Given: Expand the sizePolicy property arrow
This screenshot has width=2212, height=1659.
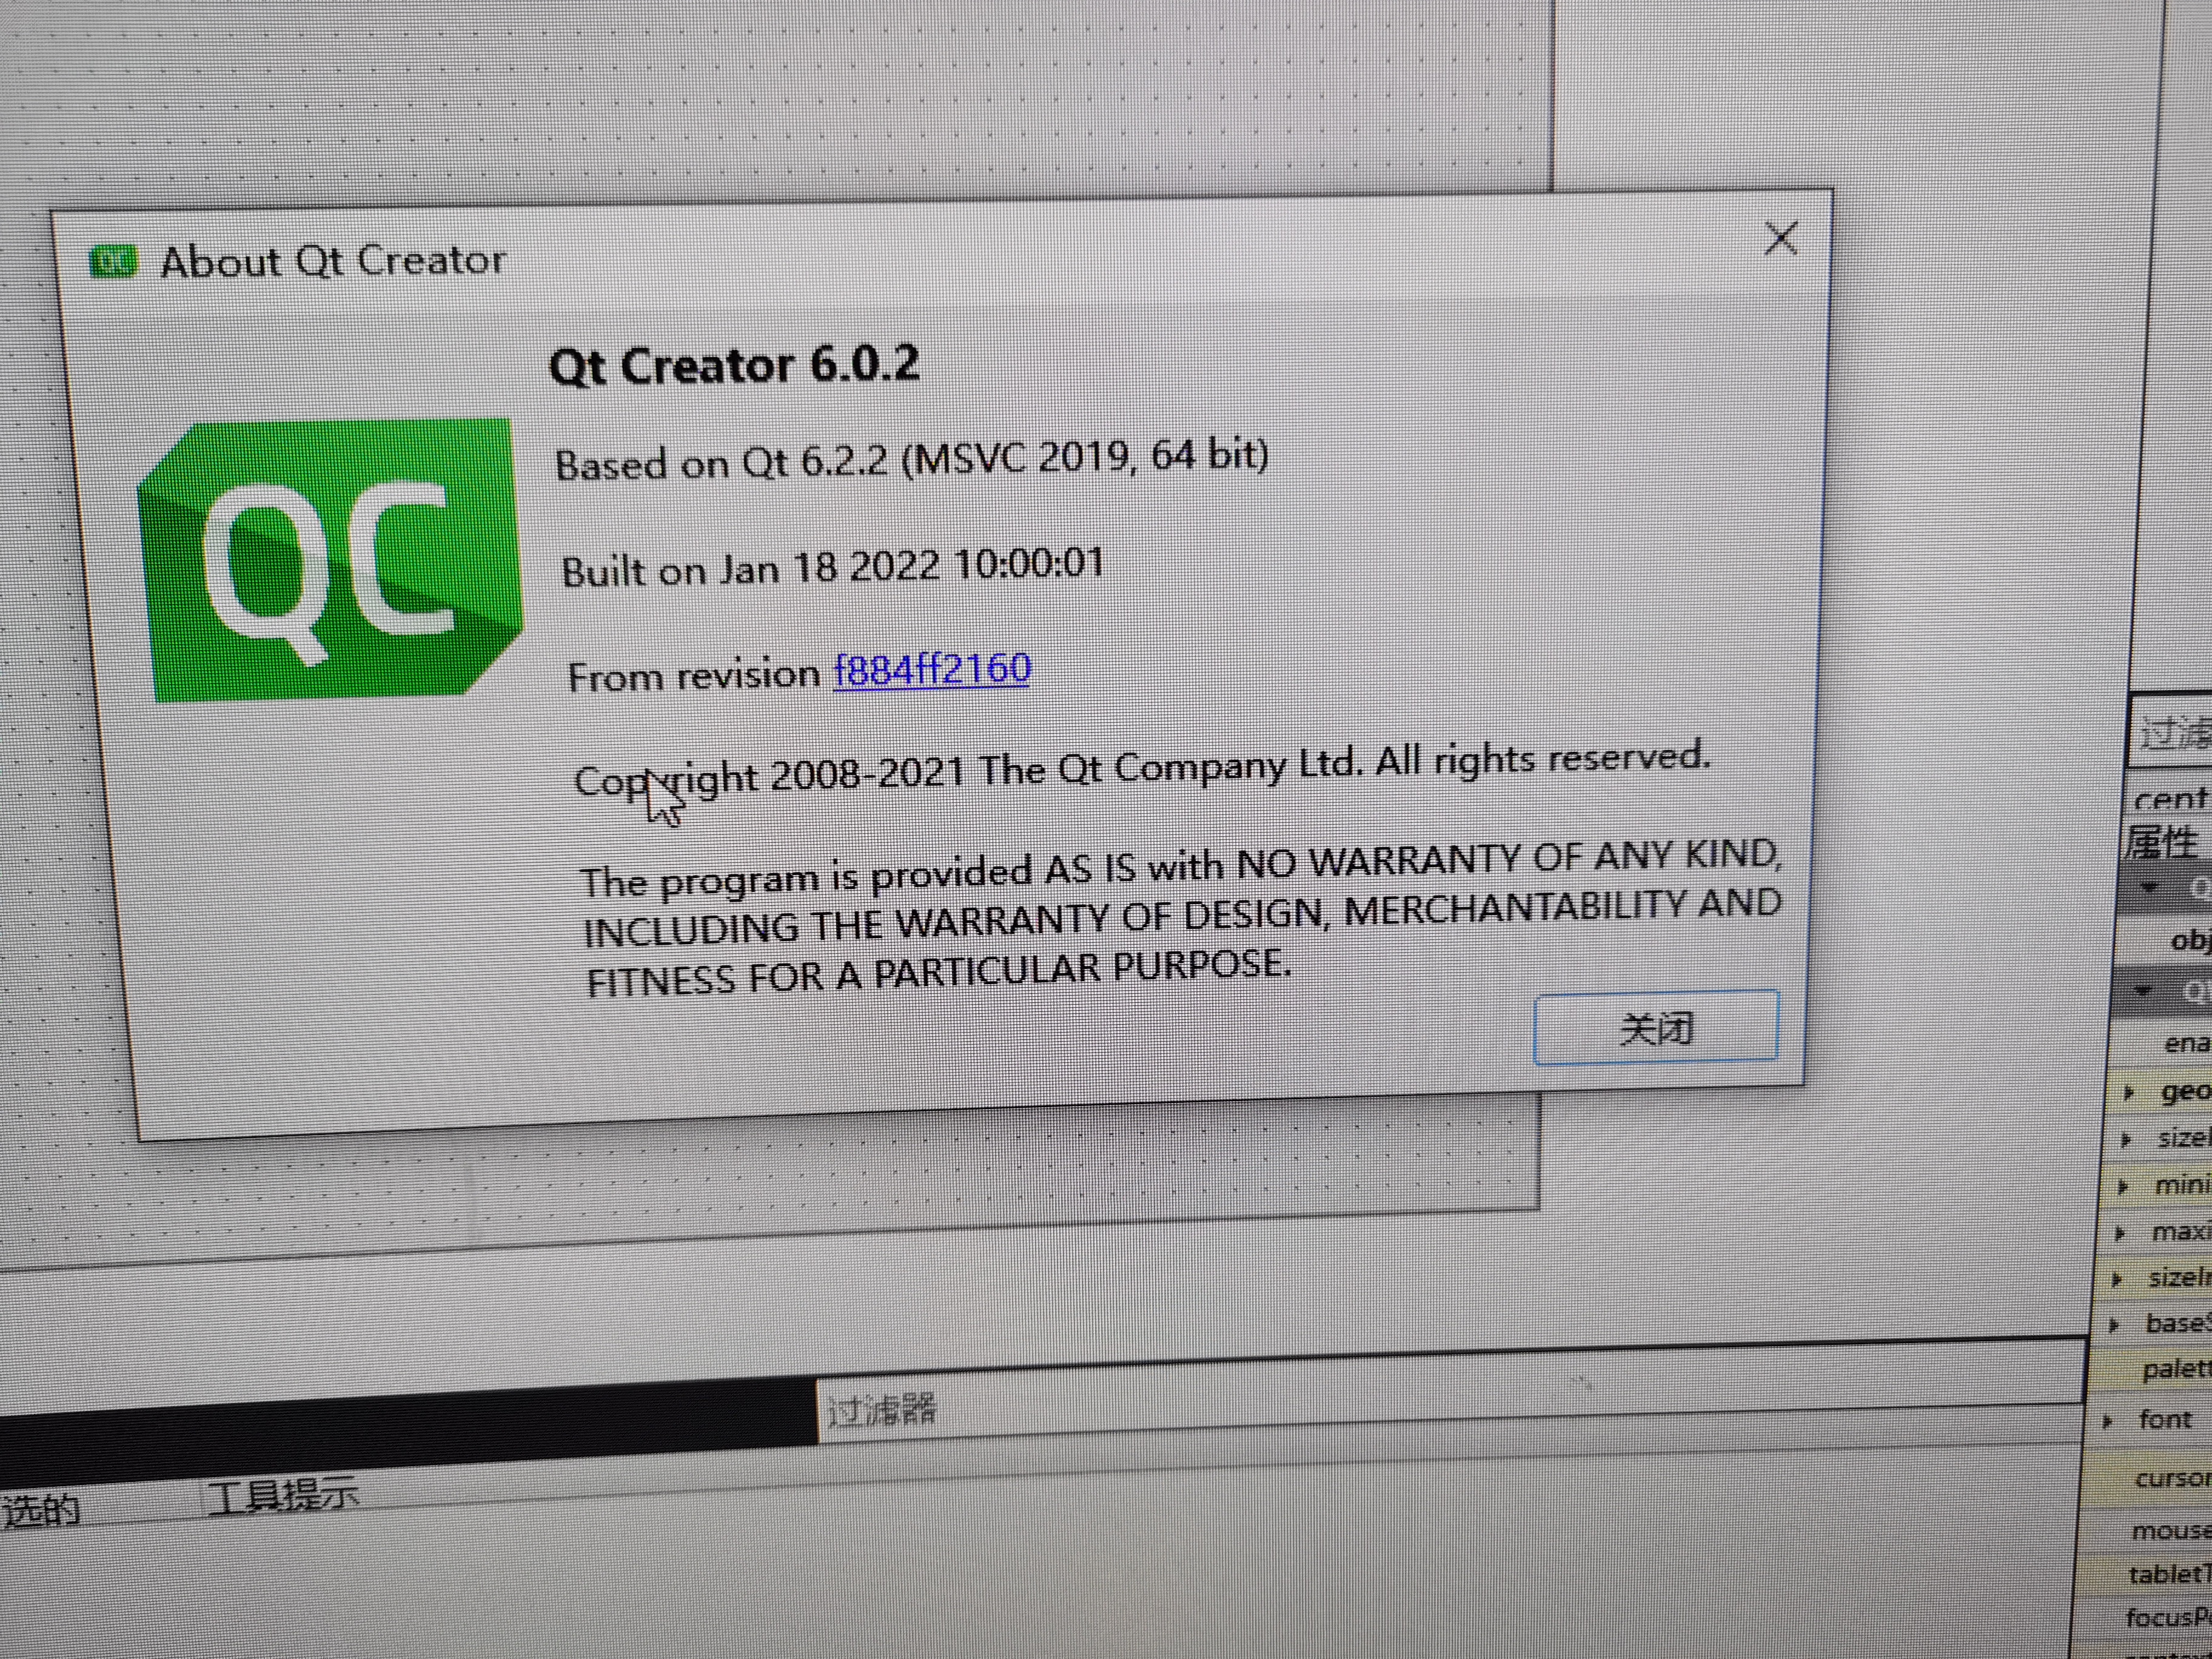Looking at the screenshot, I should 2126,1140.
